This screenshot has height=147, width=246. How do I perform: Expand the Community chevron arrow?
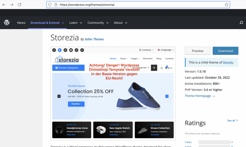coord(107,23)
